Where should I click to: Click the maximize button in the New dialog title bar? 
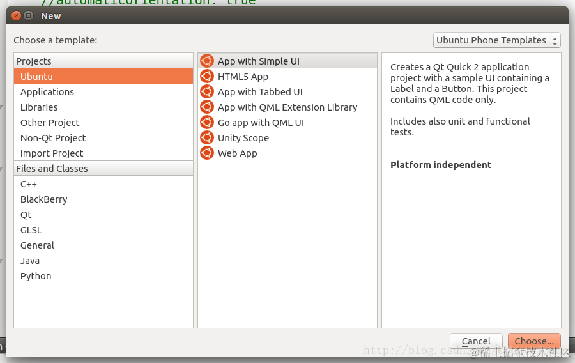(x=28, y=16)
